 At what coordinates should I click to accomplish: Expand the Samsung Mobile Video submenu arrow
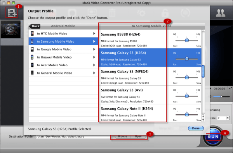(x=94, y=41)
